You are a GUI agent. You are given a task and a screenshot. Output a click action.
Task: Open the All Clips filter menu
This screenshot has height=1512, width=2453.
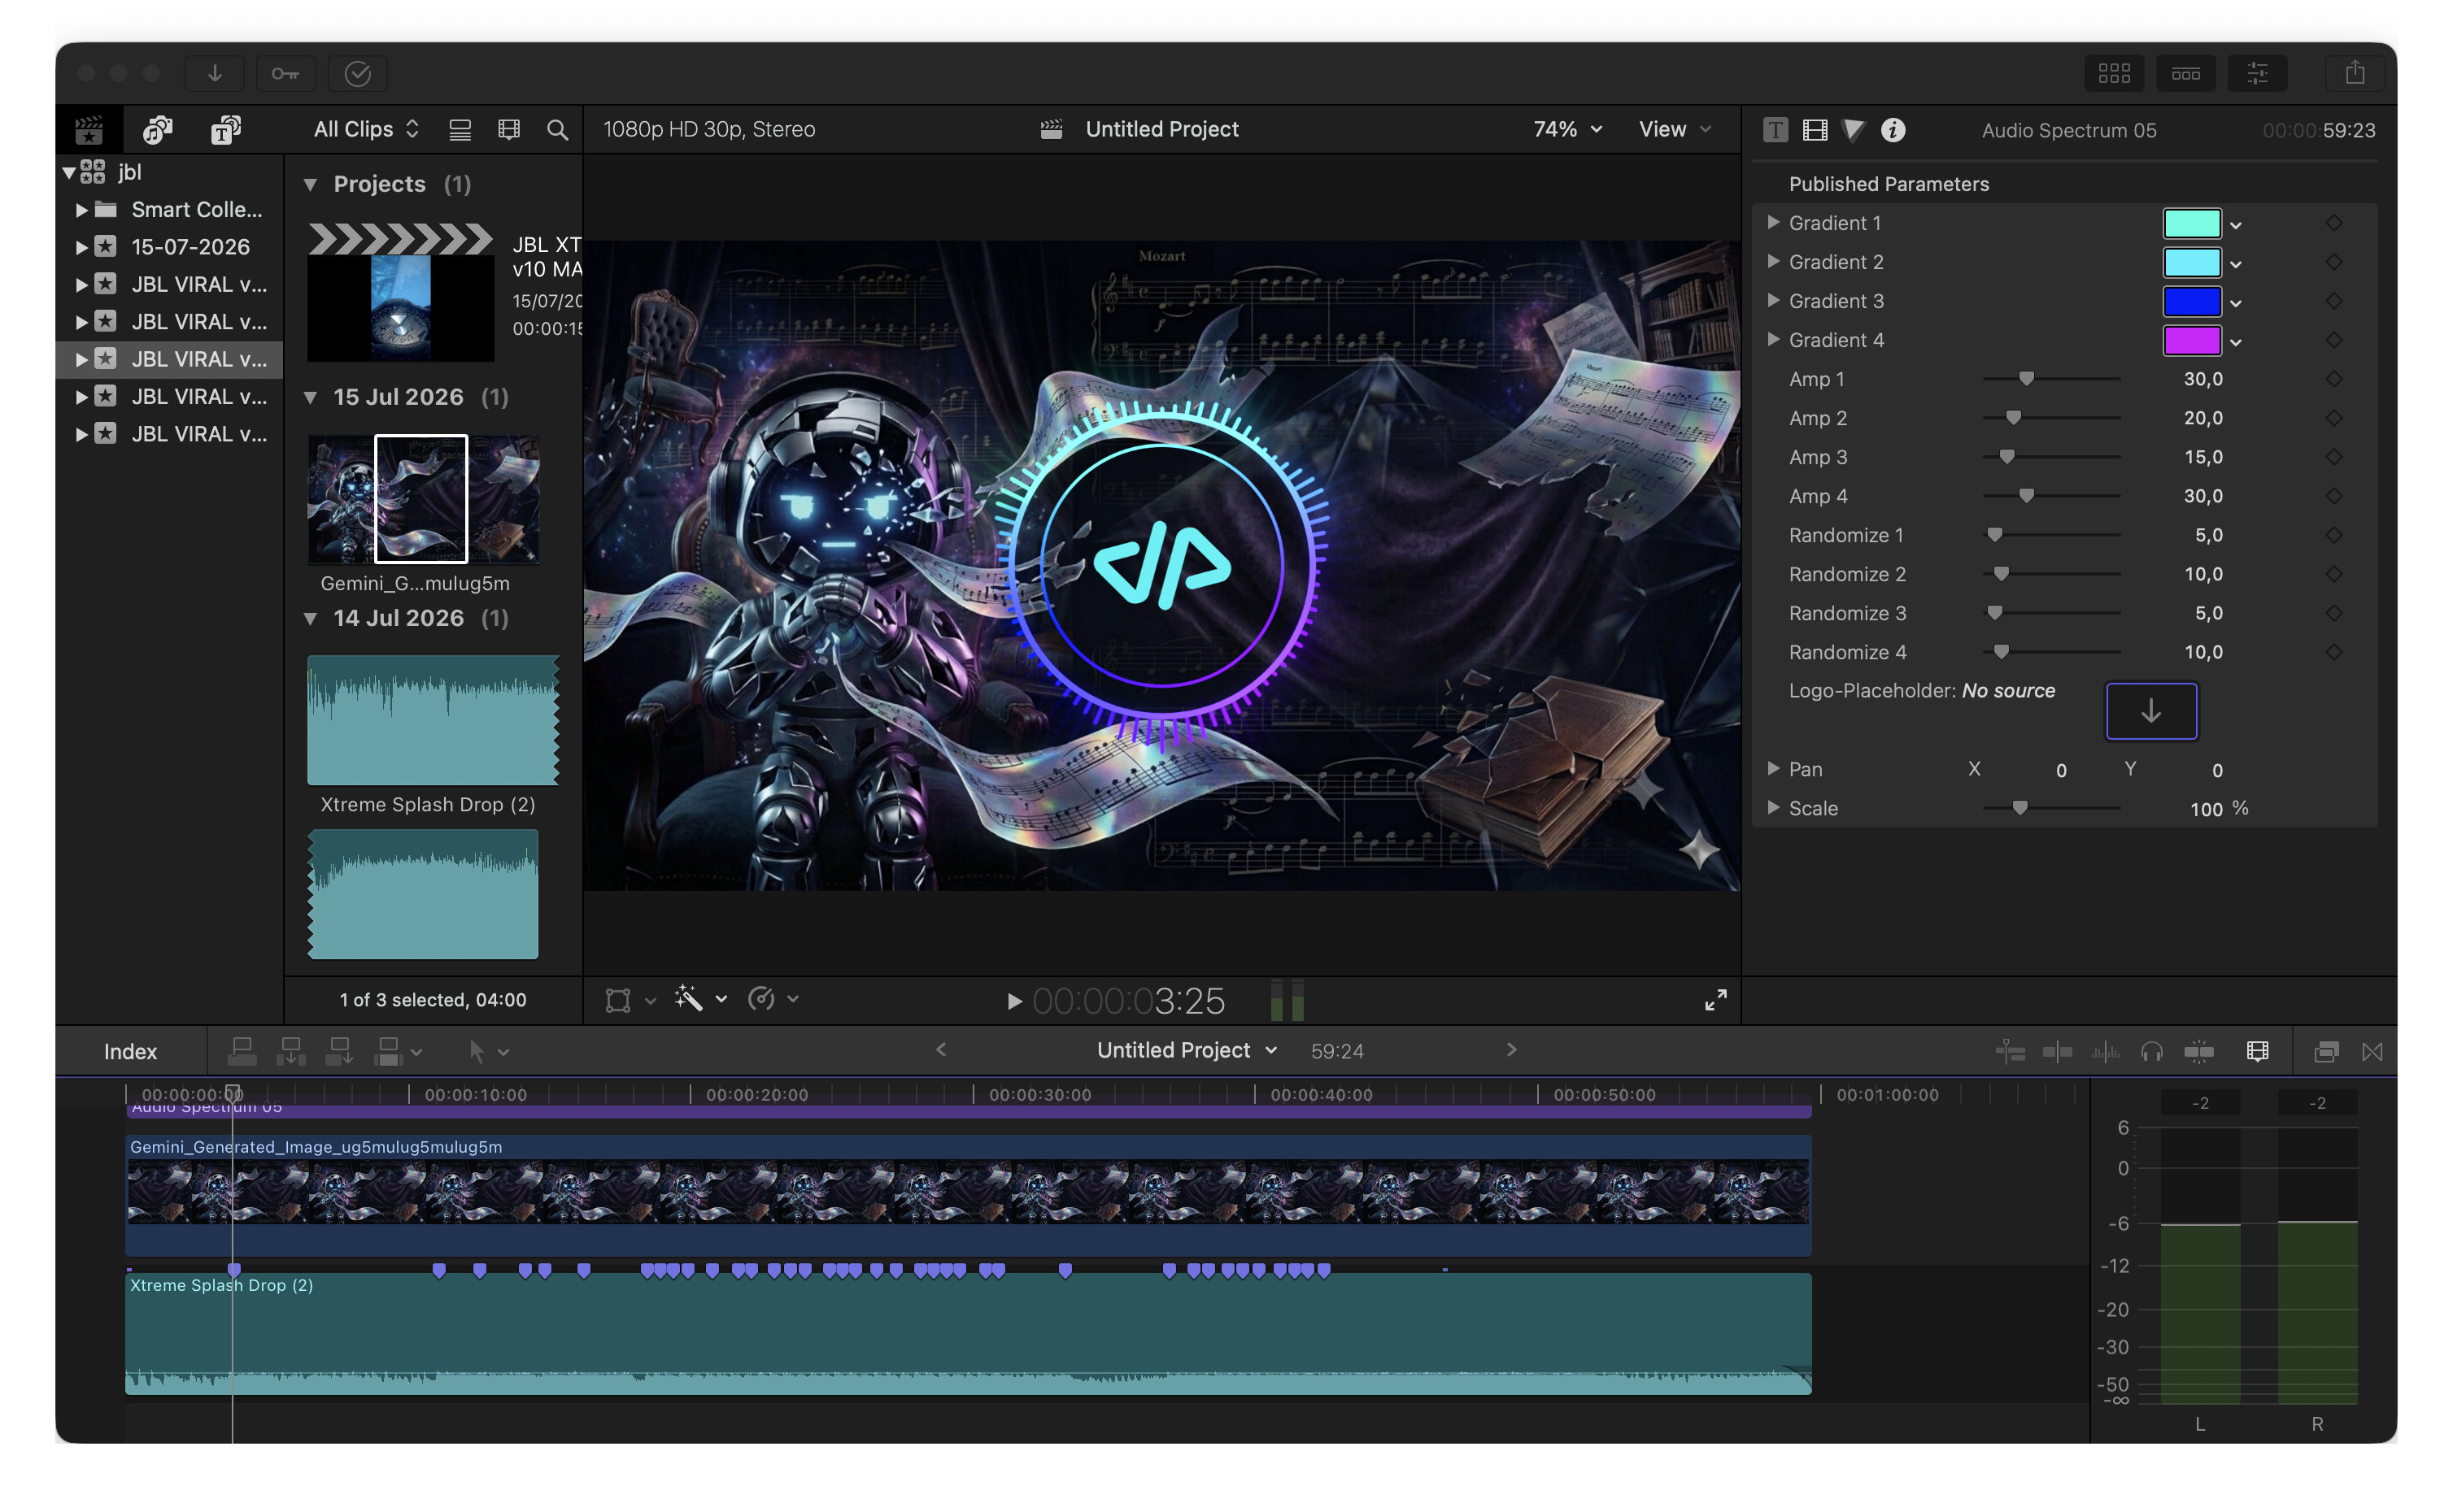365,129
